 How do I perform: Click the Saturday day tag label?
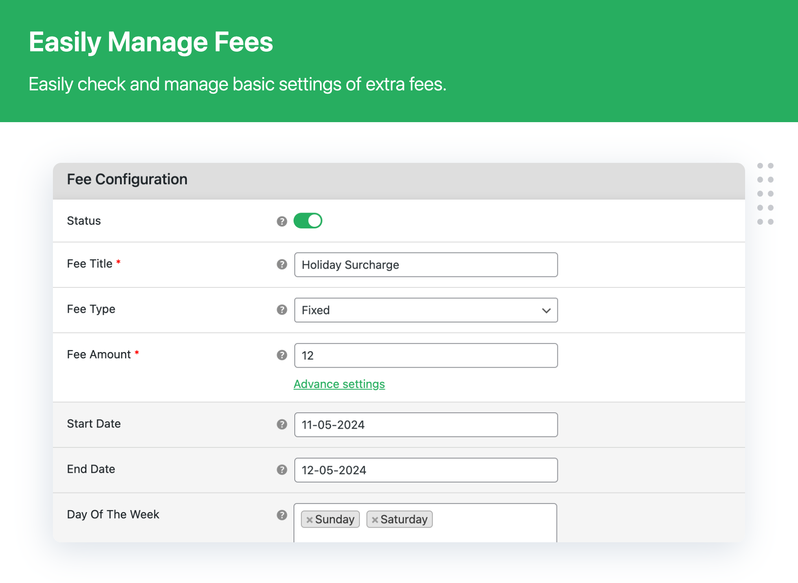point(404,519)
